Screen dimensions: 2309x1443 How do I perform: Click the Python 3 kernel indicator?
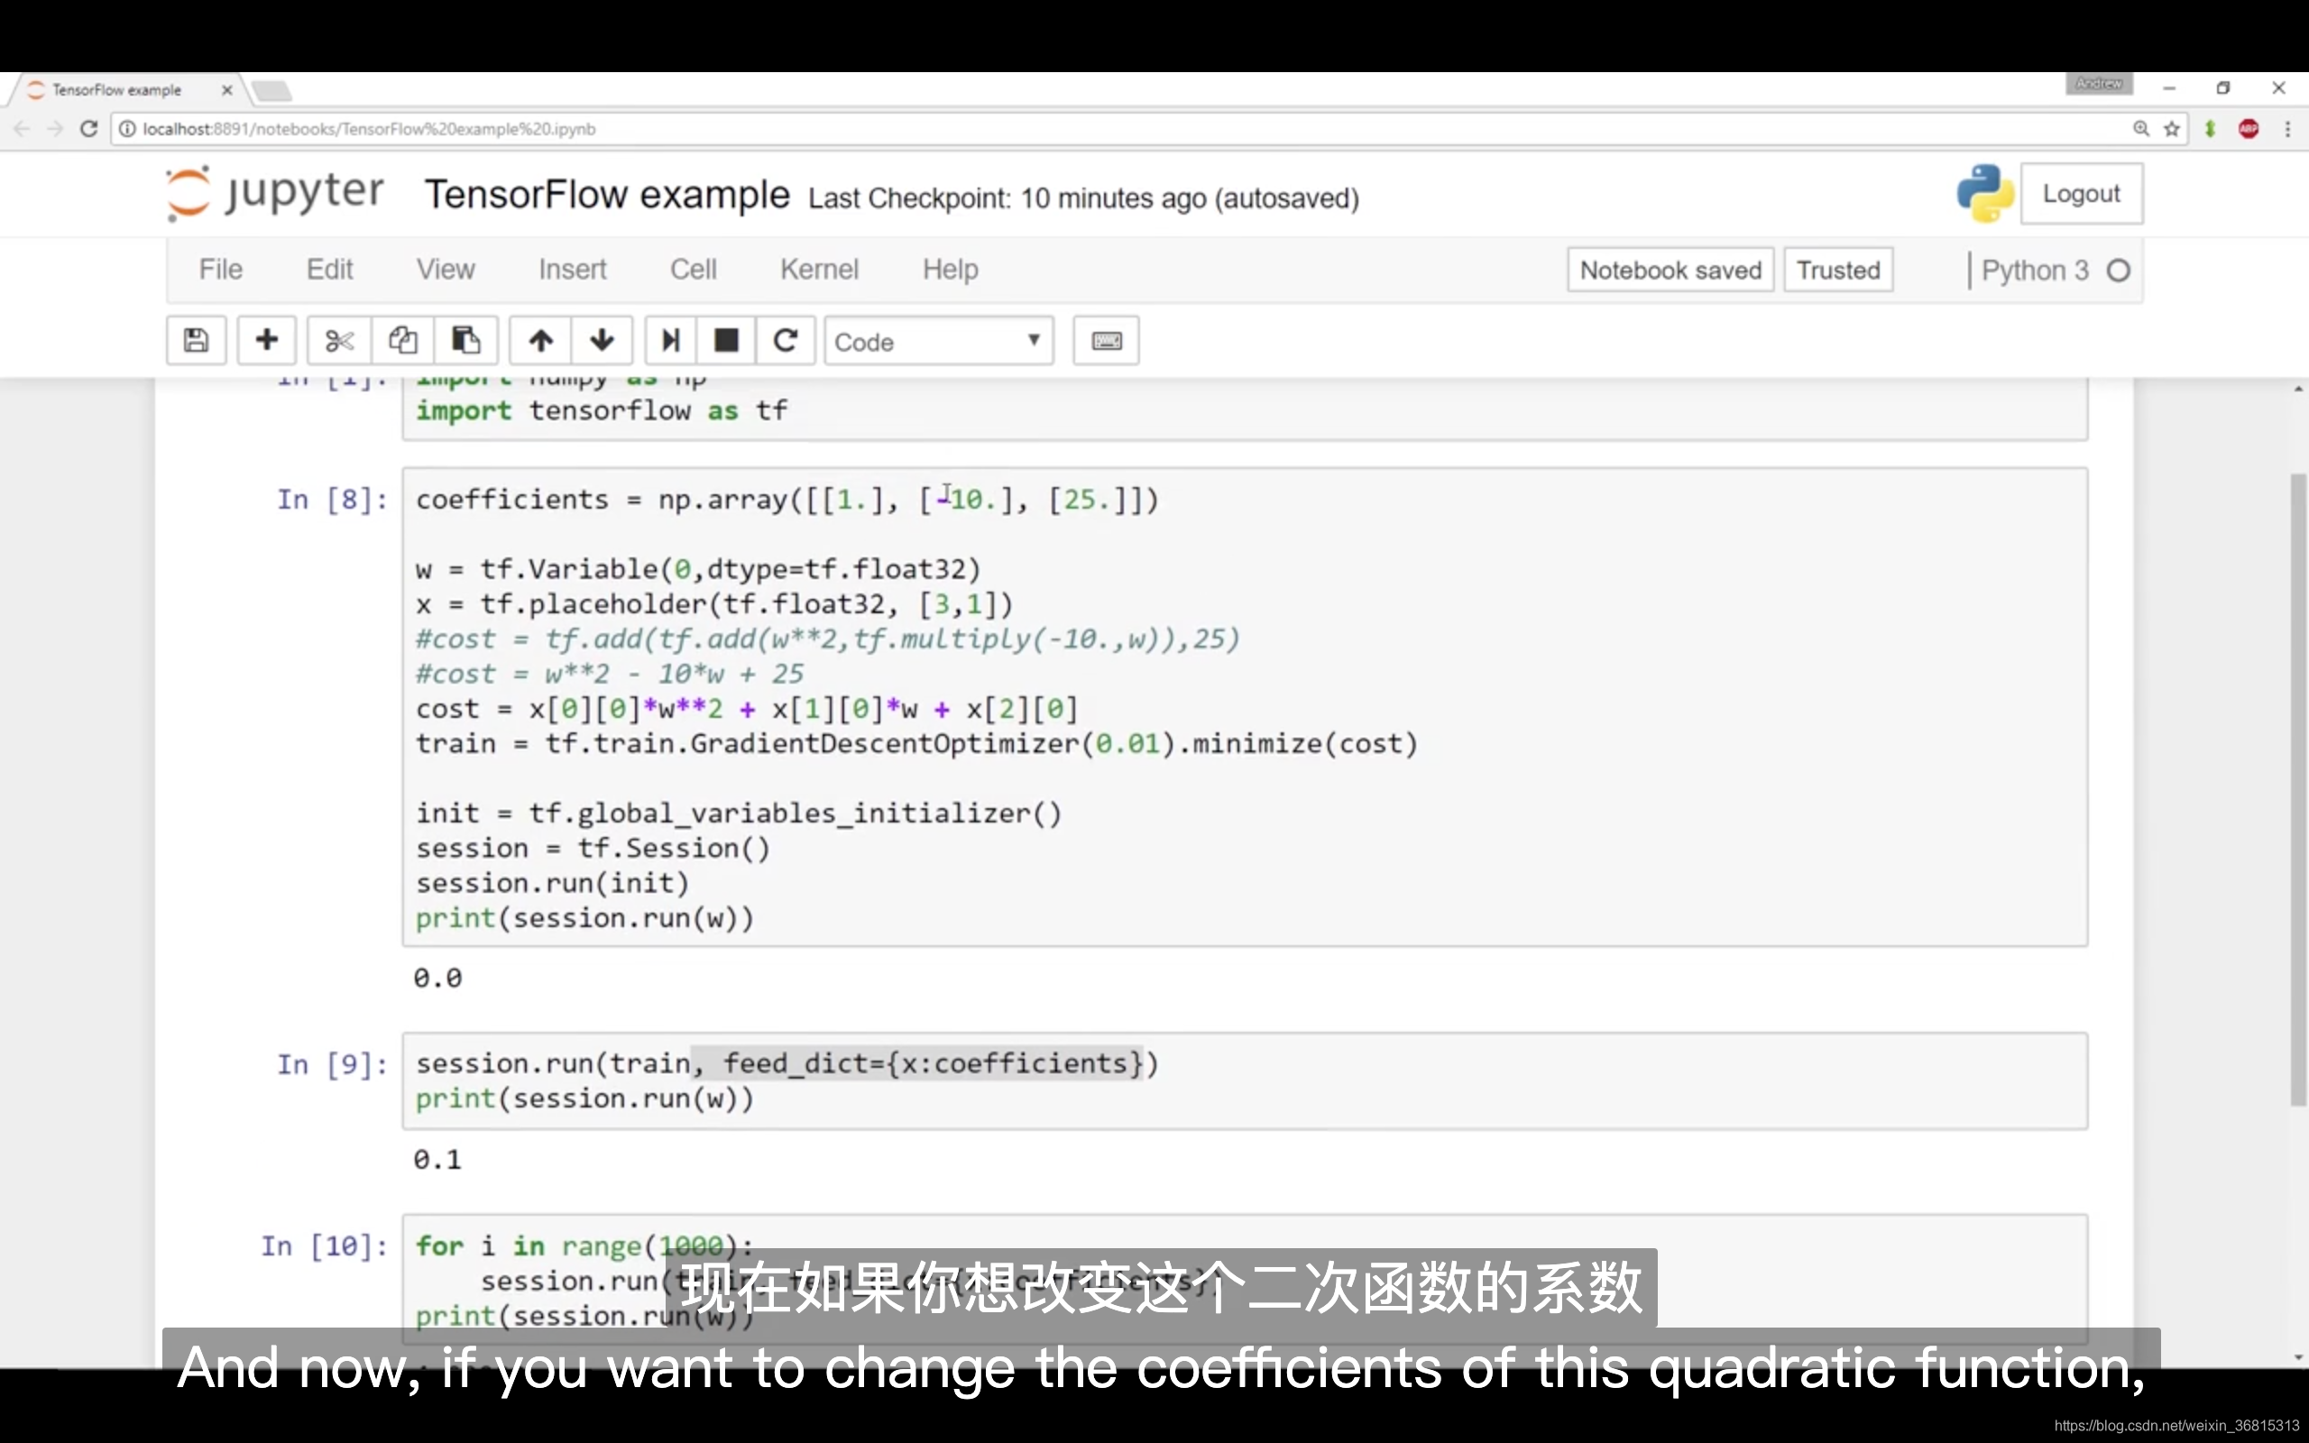[2034, 271]
